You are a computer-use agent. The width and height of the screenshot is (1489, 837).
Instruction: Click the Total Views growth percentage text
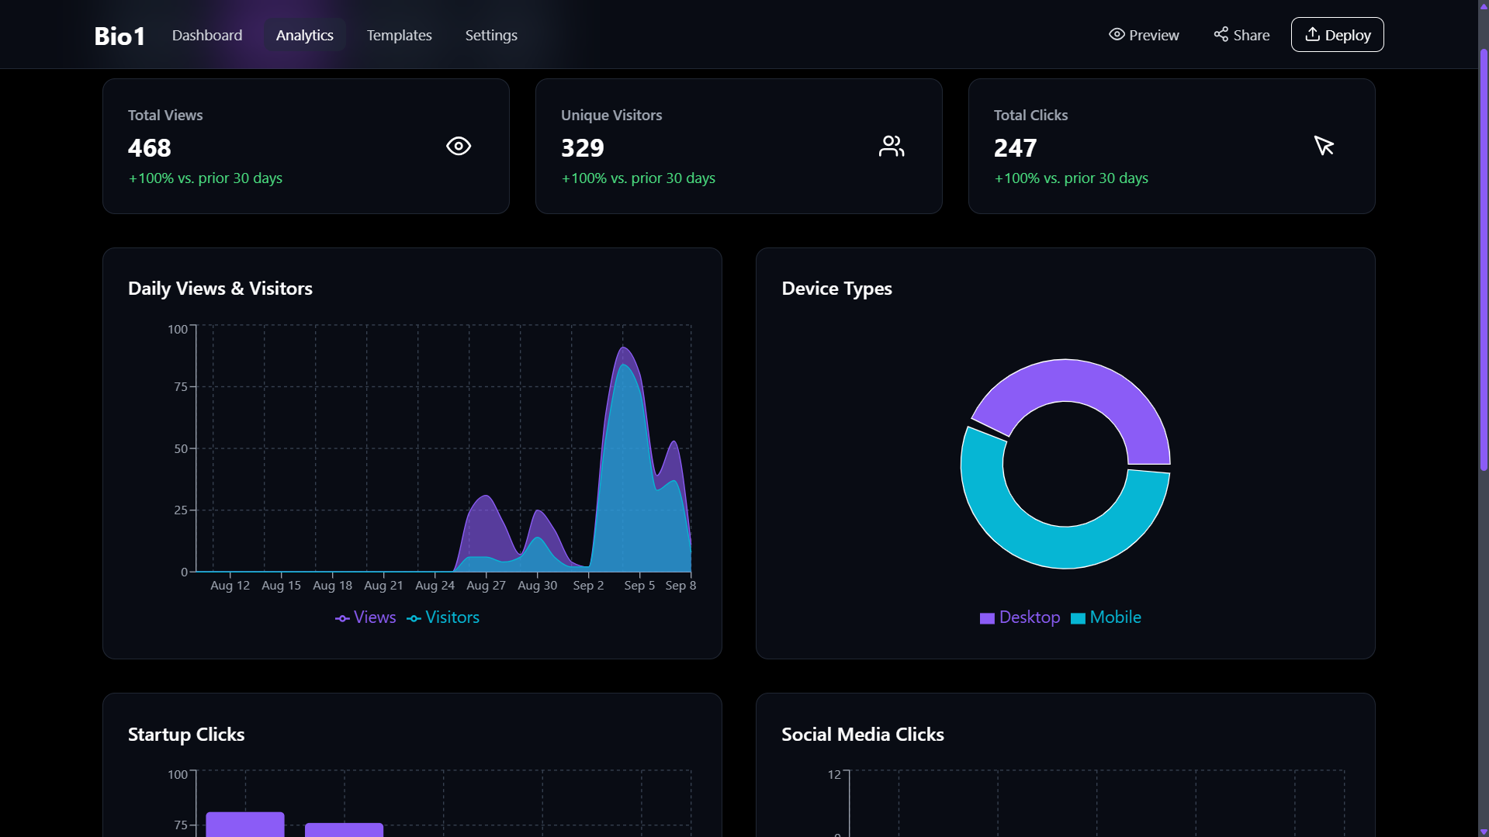206,178
